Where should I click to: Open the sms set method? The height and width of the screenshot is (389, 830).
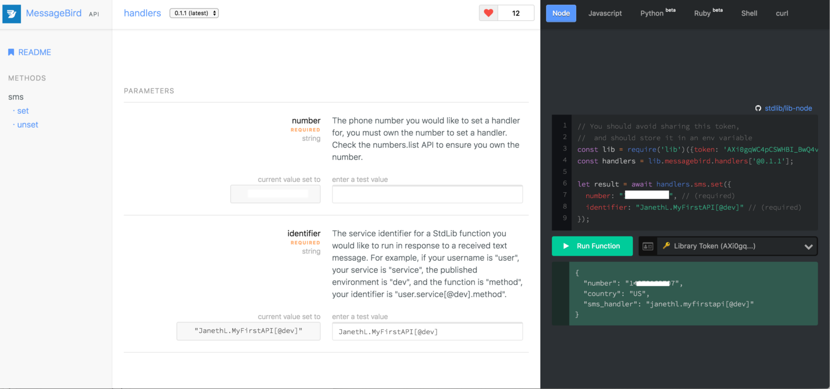click(23, 111)
